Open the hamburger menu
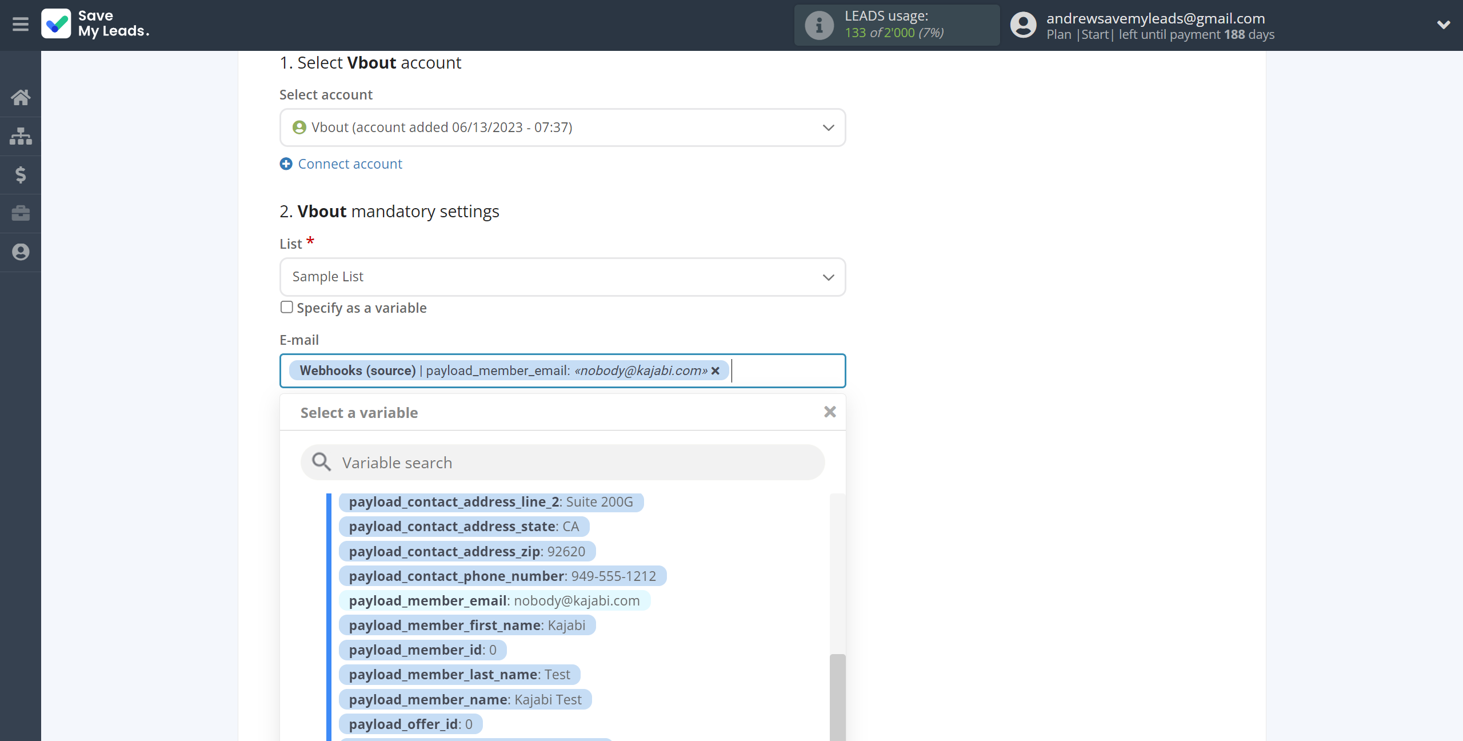Viewport: 1463px width, 741px height. click(21, 25)
